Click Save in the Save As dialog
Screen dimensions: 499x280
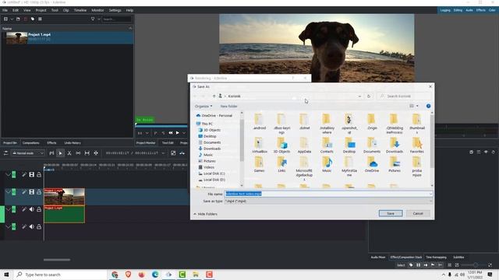(391, 213)
